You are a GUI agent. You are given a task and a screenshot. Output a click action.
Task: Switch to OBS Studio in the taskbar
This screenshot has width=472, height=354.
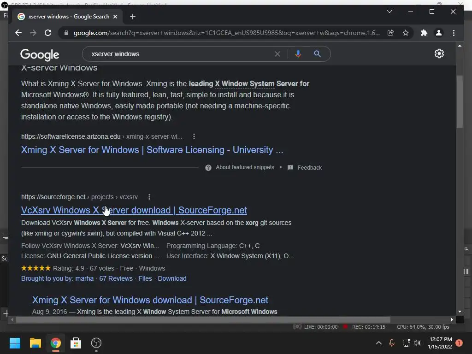(96, 343)
